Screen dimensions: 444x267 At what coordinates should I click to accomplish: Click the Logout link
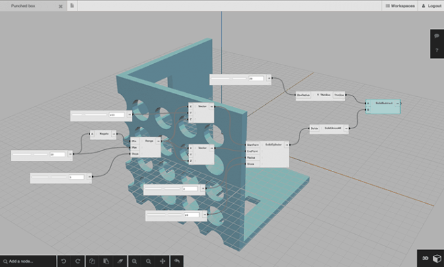pos(431,5)
